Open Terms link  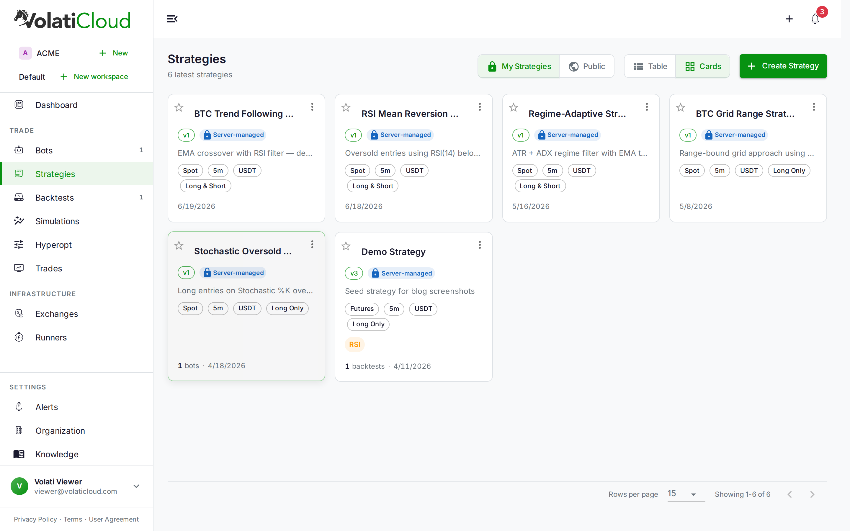click(73, 519)
